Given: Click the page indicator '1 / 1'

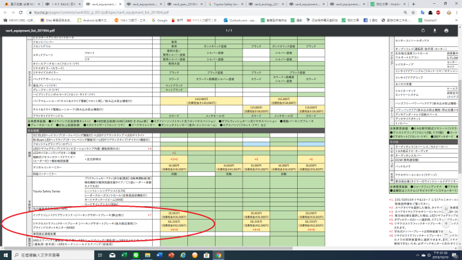Looking at the screenshot, I should pos(228,31).
